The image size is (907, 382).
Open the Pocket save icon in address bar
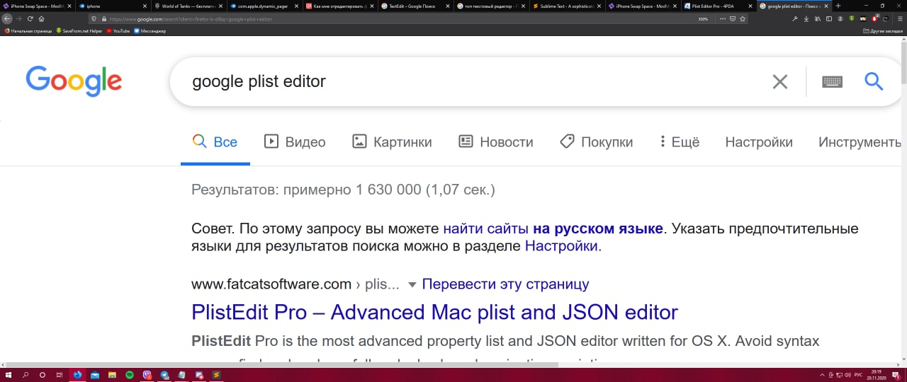click(733, 18)
